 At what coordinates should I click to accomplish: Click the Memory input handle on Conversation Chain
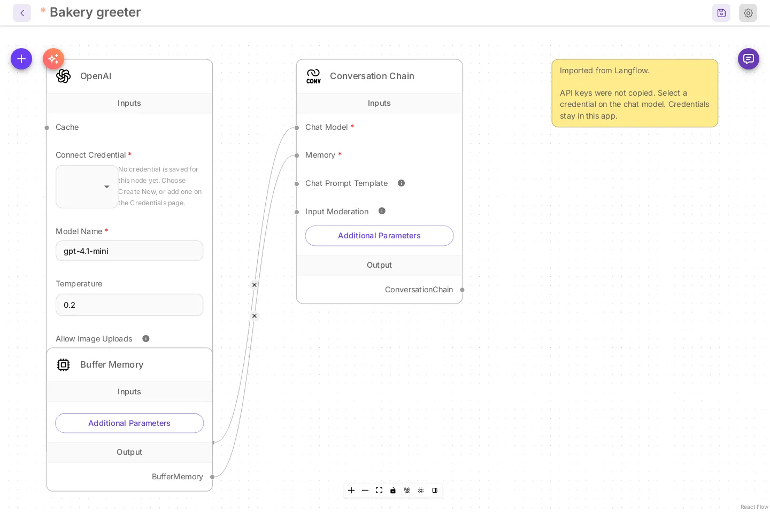297,156
